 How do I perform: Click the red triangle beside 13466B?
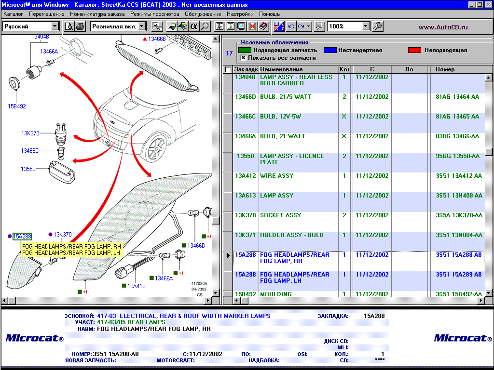point(145,39)
